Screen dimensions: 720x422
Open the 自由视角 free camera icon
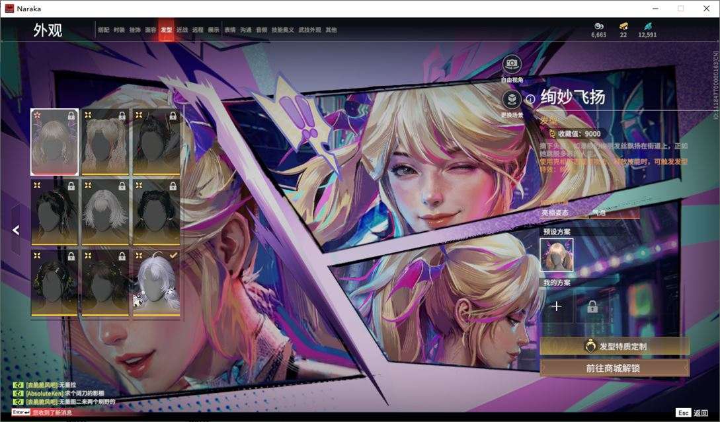pyautogui.click(x=512, y=64)
